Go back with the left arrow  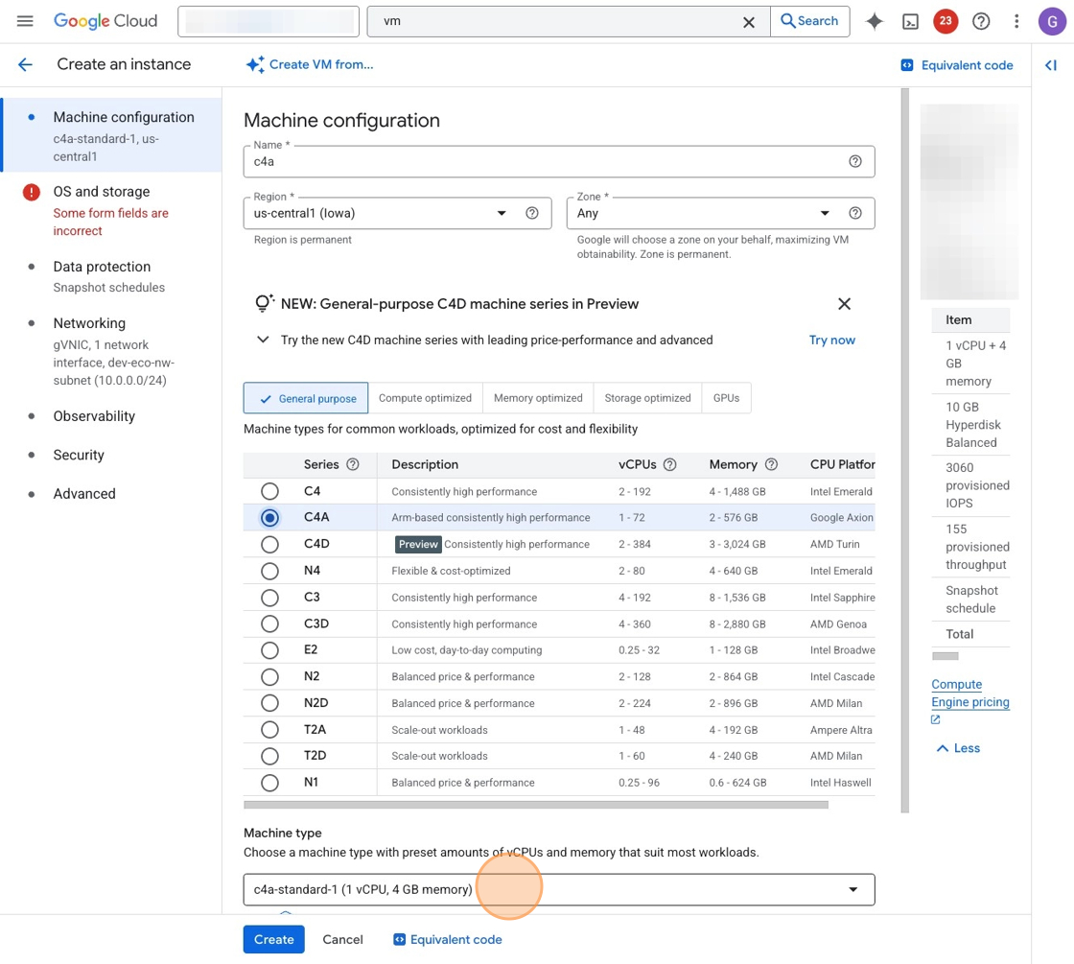(x=25, y=64)
